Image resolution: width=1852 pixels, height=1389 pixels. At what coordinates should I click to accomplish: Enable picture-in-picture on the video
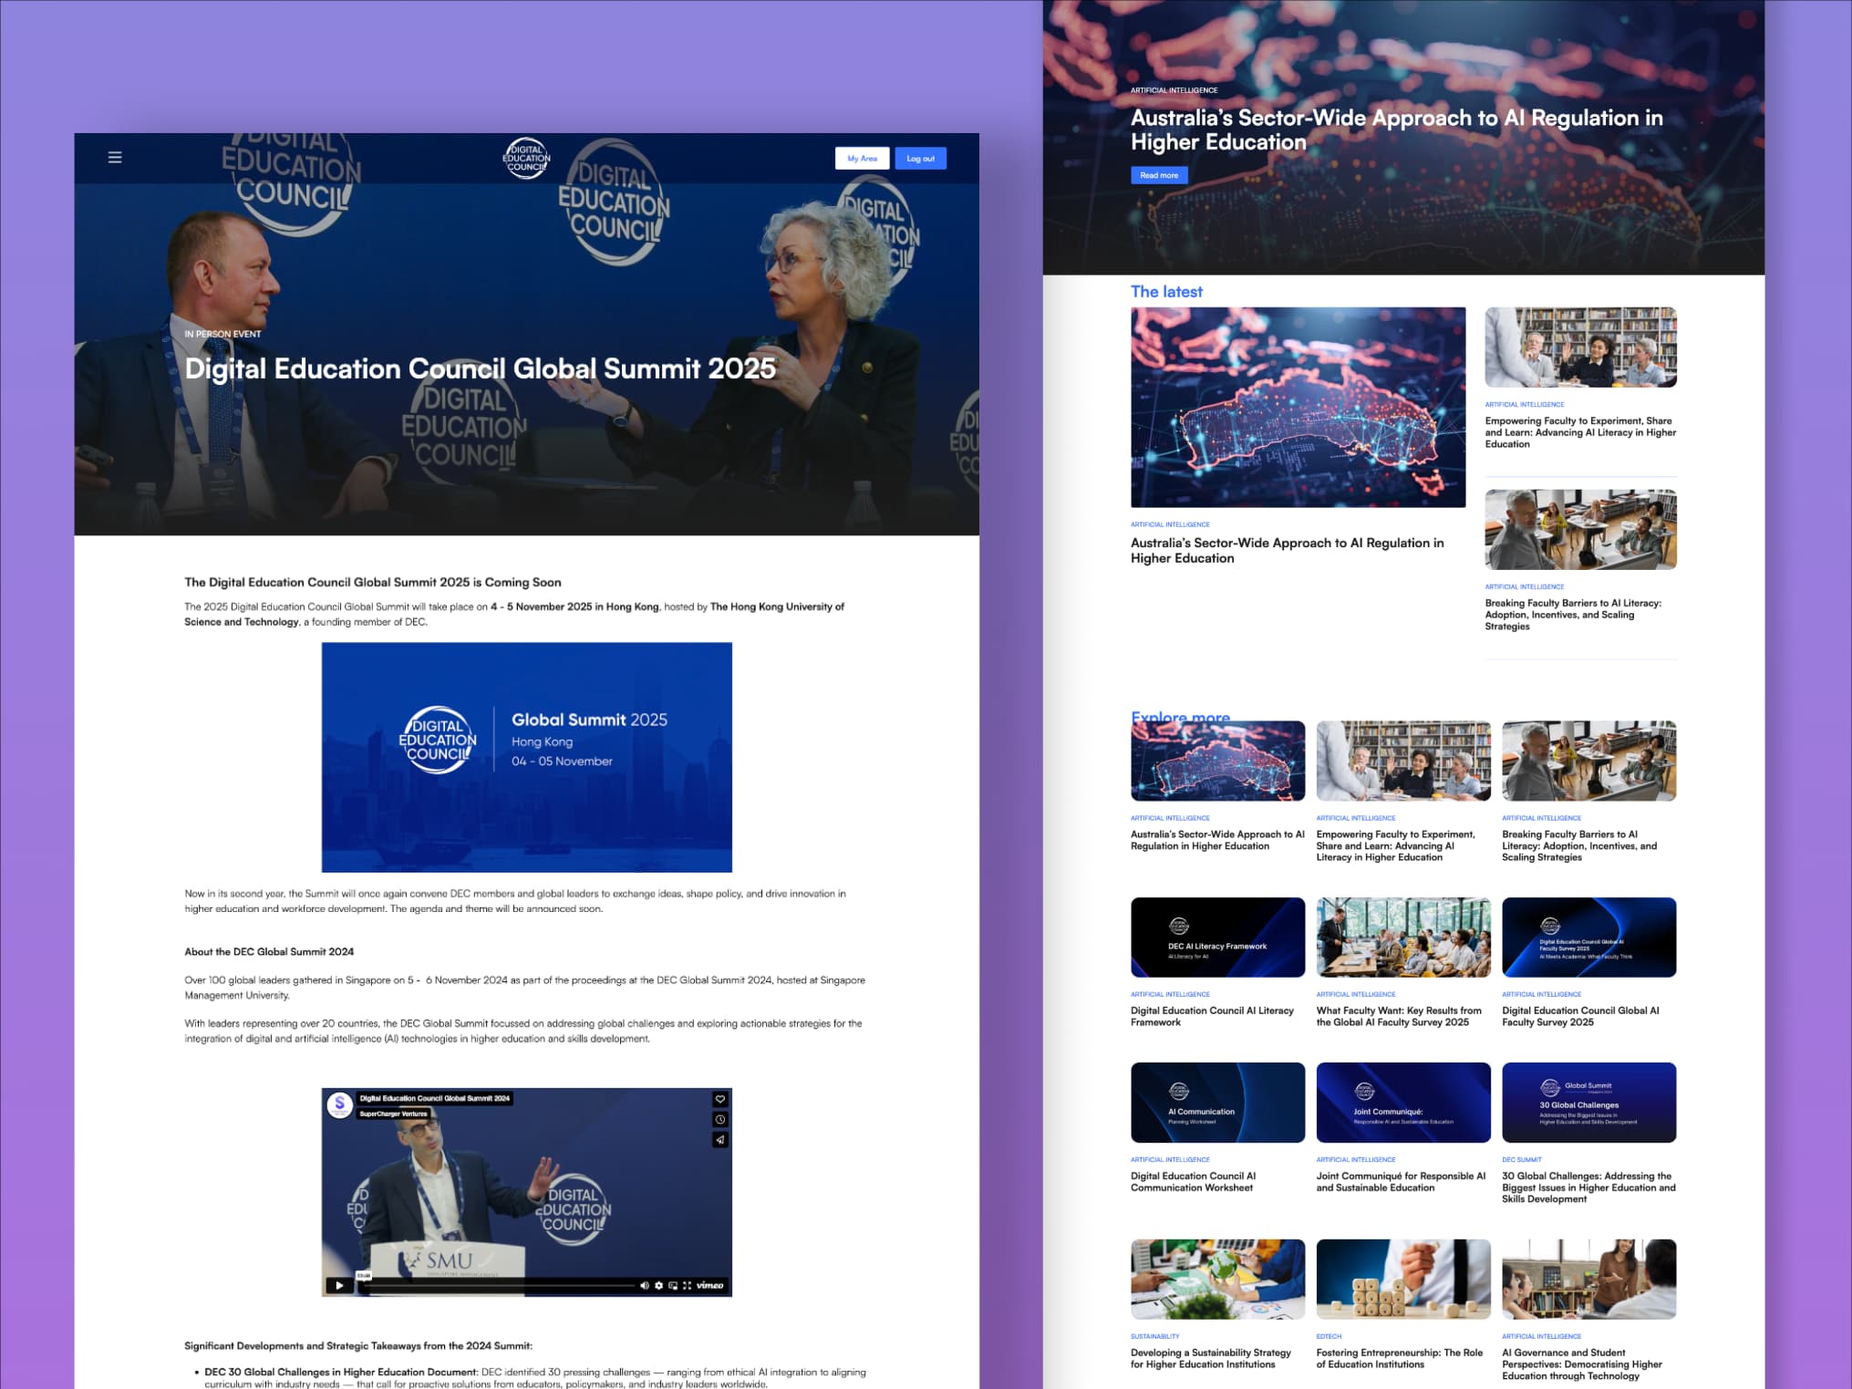pos(673,1285)
